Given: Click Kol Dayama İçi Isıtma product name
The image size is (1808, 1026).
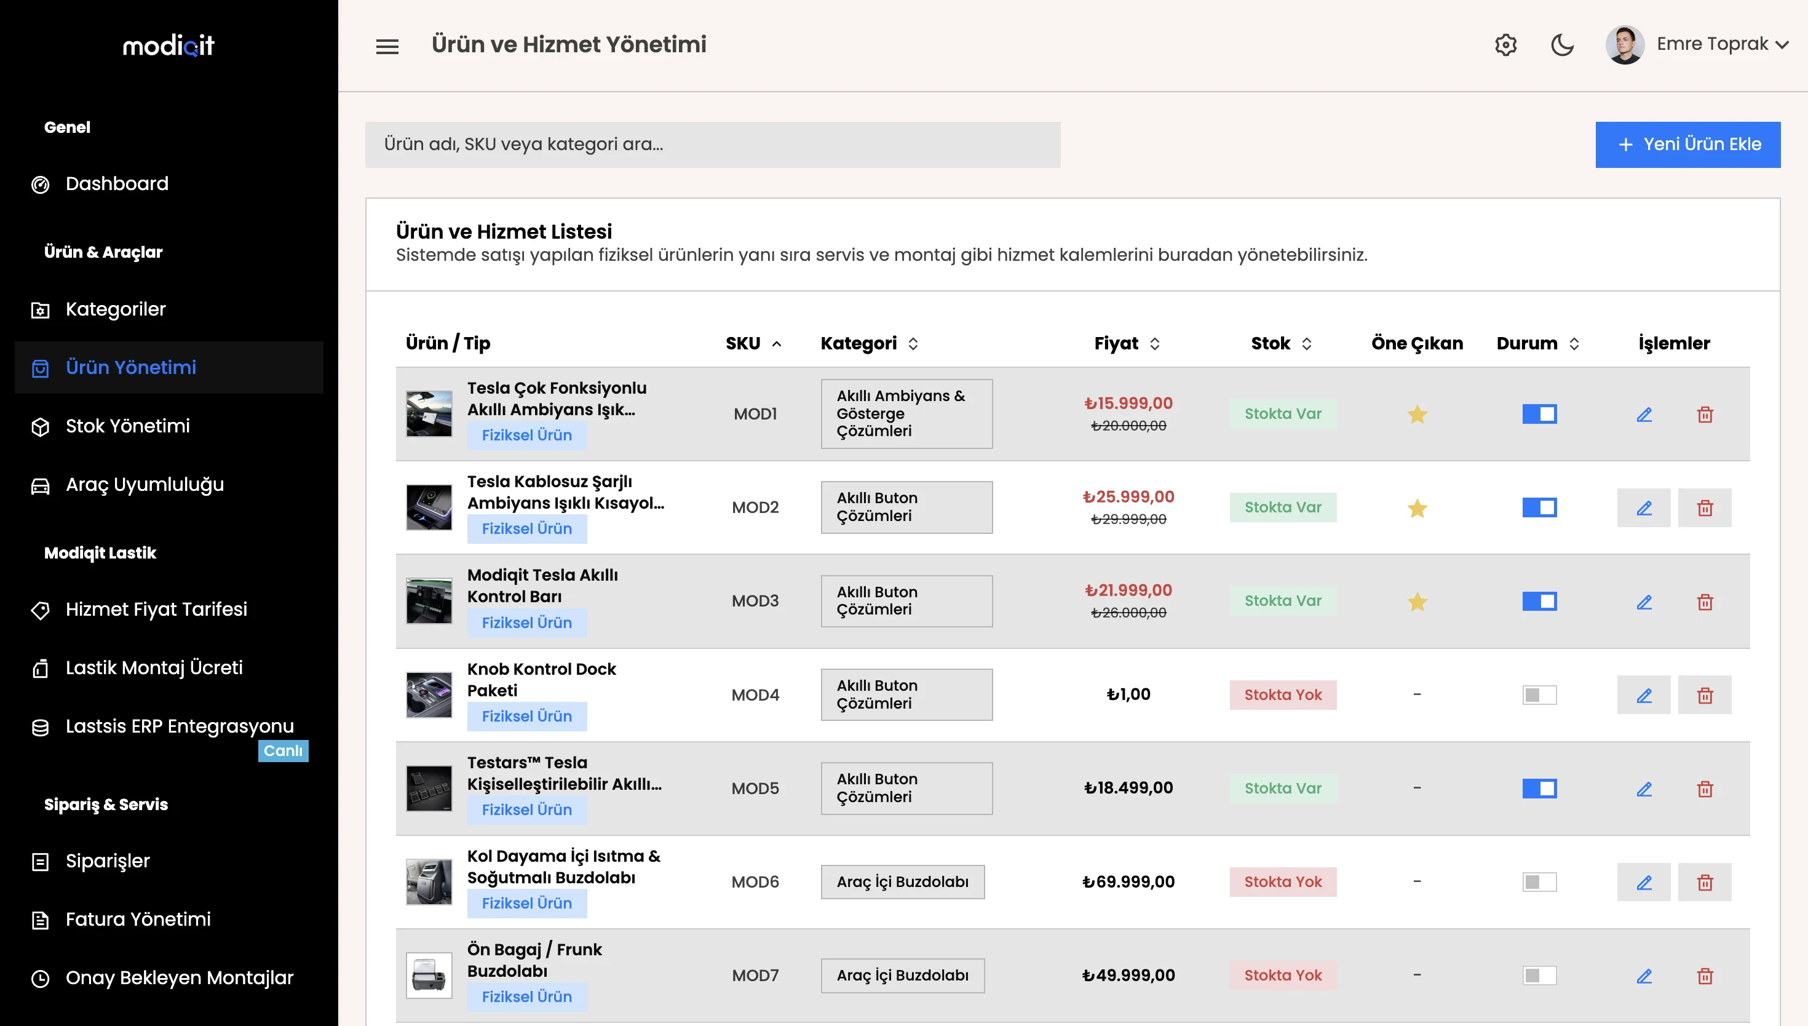Looking at the screenshot, I should [563, 867].
